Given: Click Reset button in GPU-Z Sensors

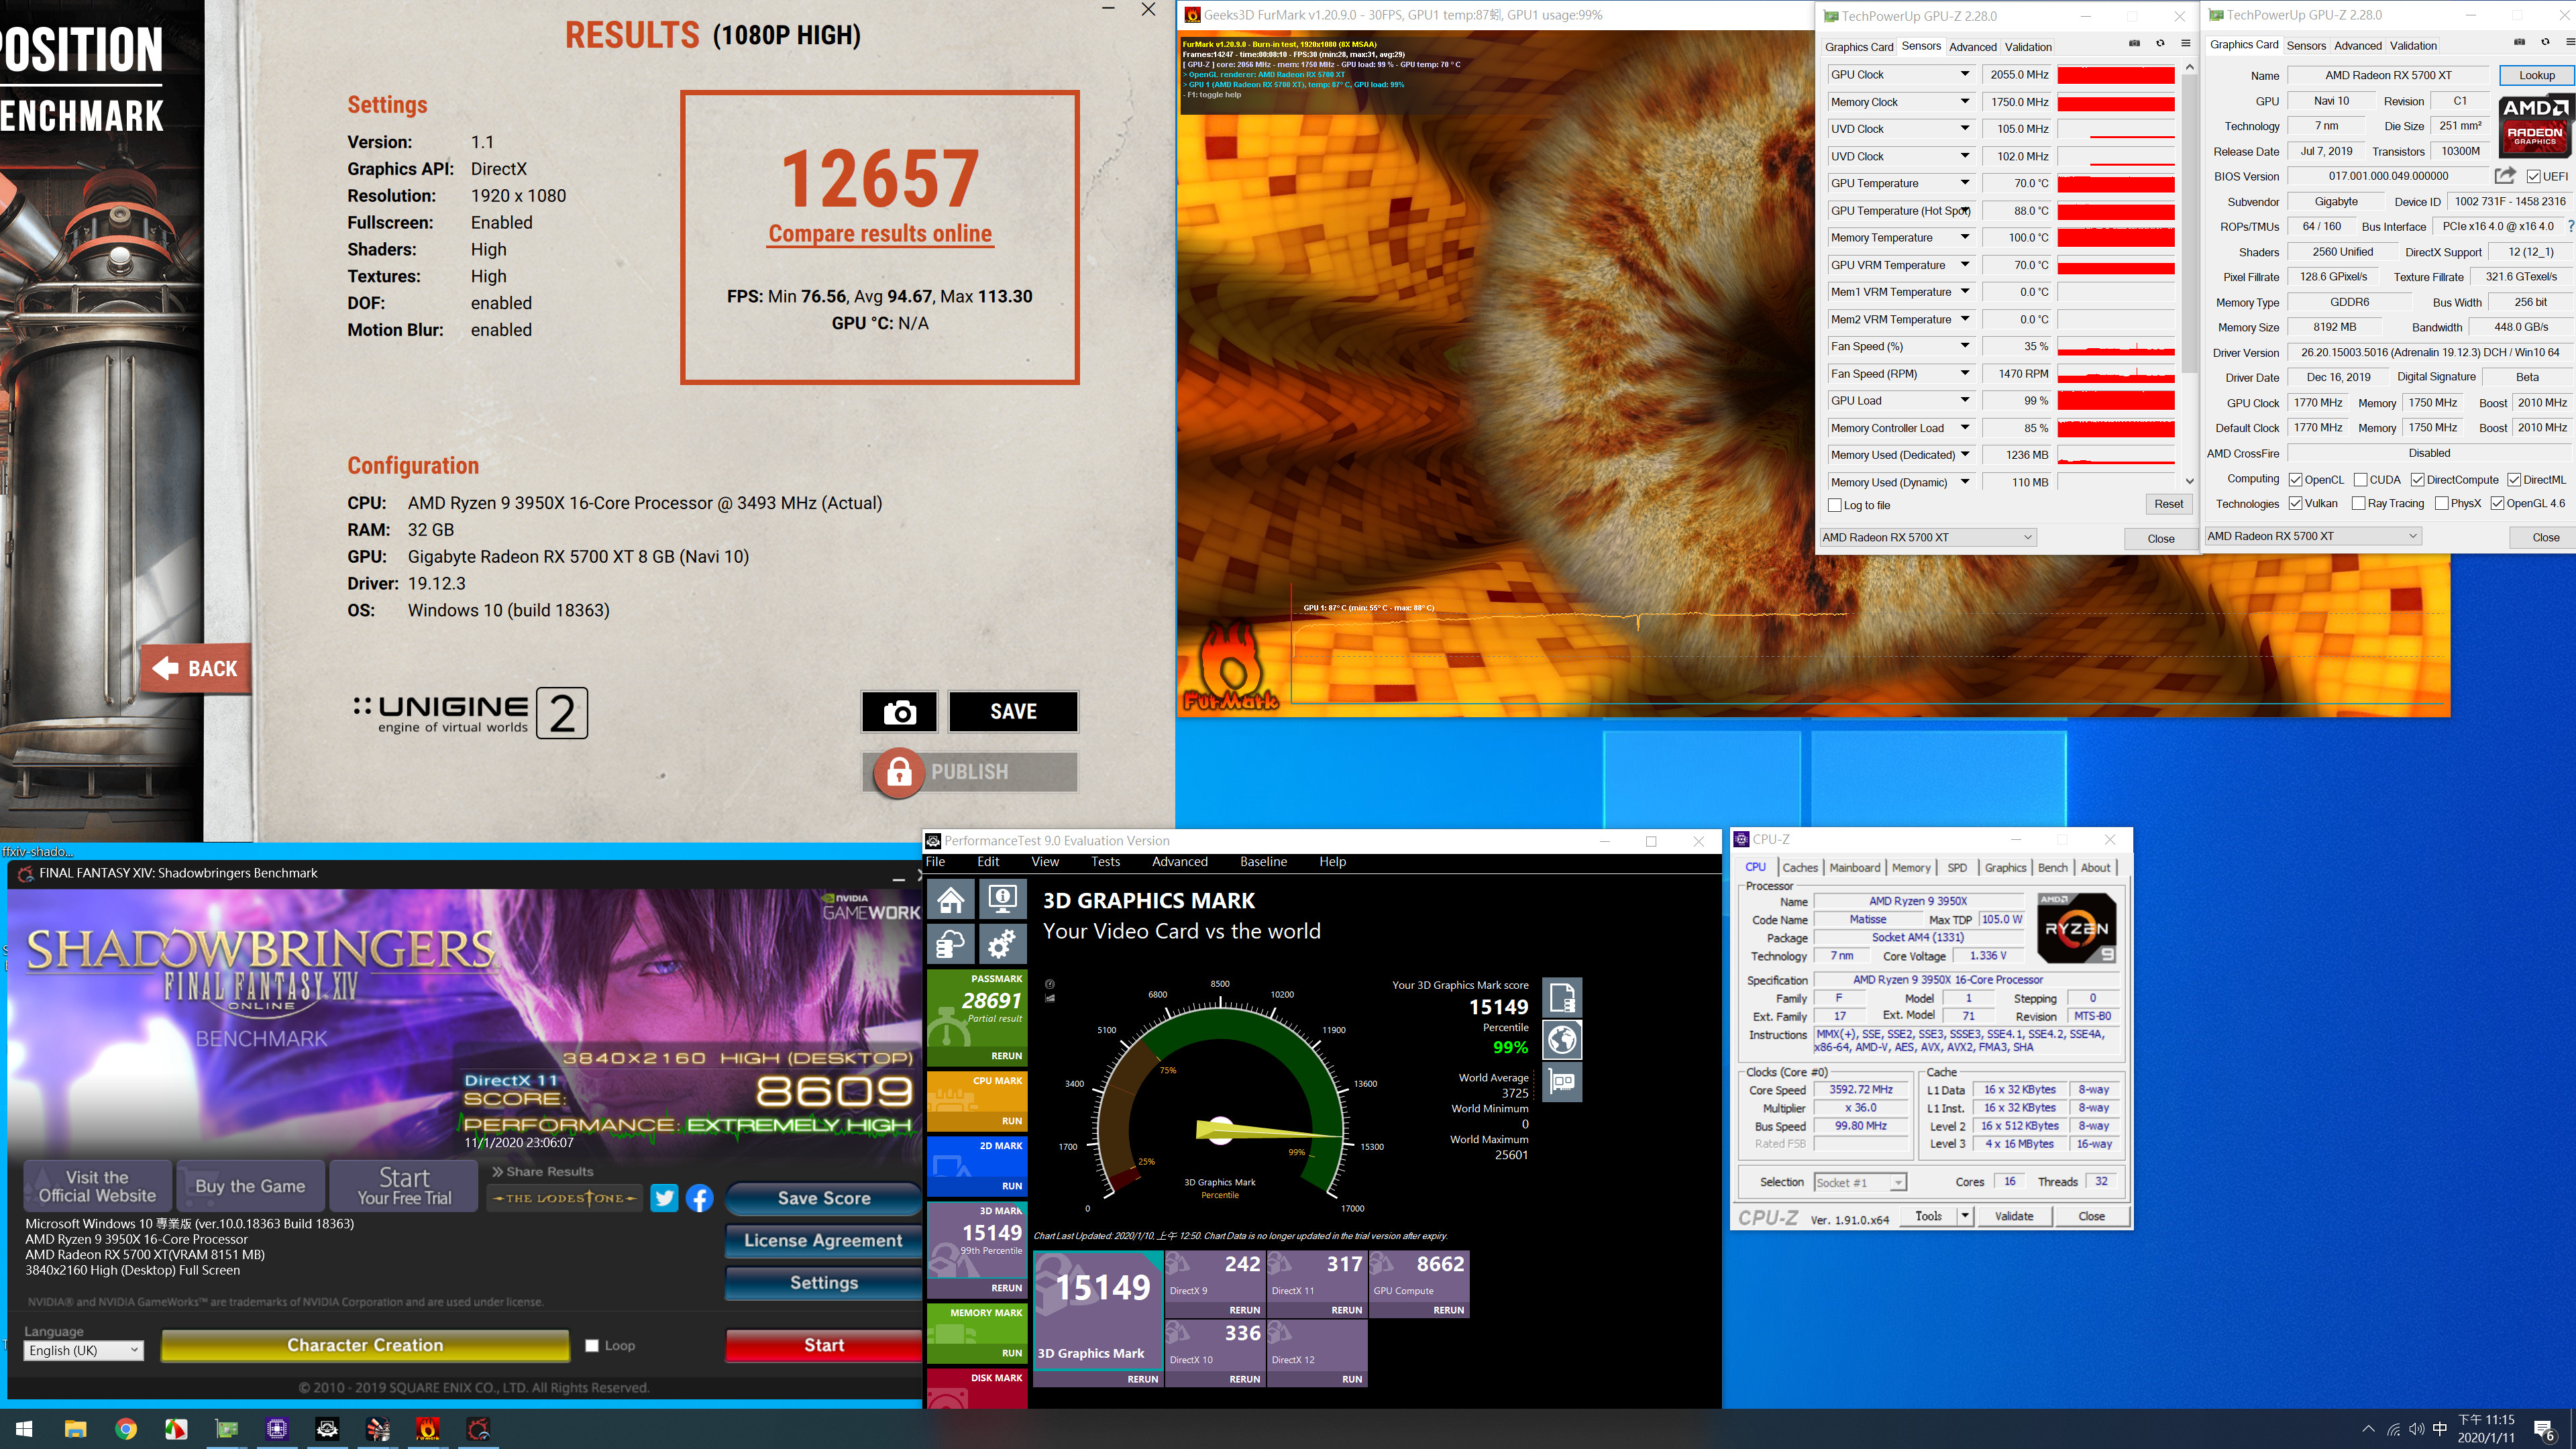Looking at the screenshot, I should pyautogui.click(x=2169, y=504).
